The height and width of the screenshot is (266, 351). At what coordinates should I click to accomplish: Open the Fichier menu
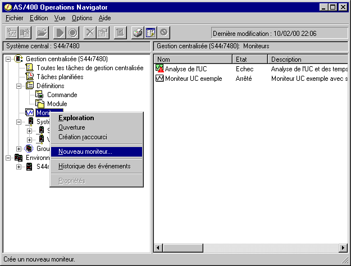point(15,18)
